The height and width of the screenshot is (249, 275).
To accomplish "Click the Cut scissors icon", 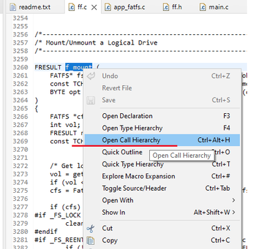I will [91, 228].
